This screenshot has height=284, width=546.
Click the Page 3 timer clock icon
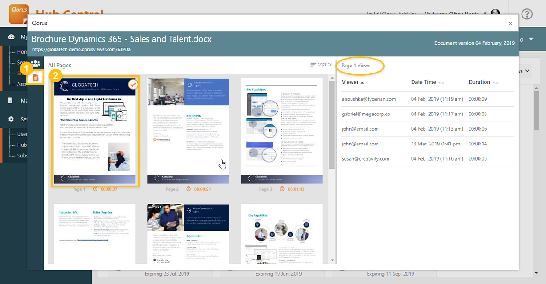point(282,189)
